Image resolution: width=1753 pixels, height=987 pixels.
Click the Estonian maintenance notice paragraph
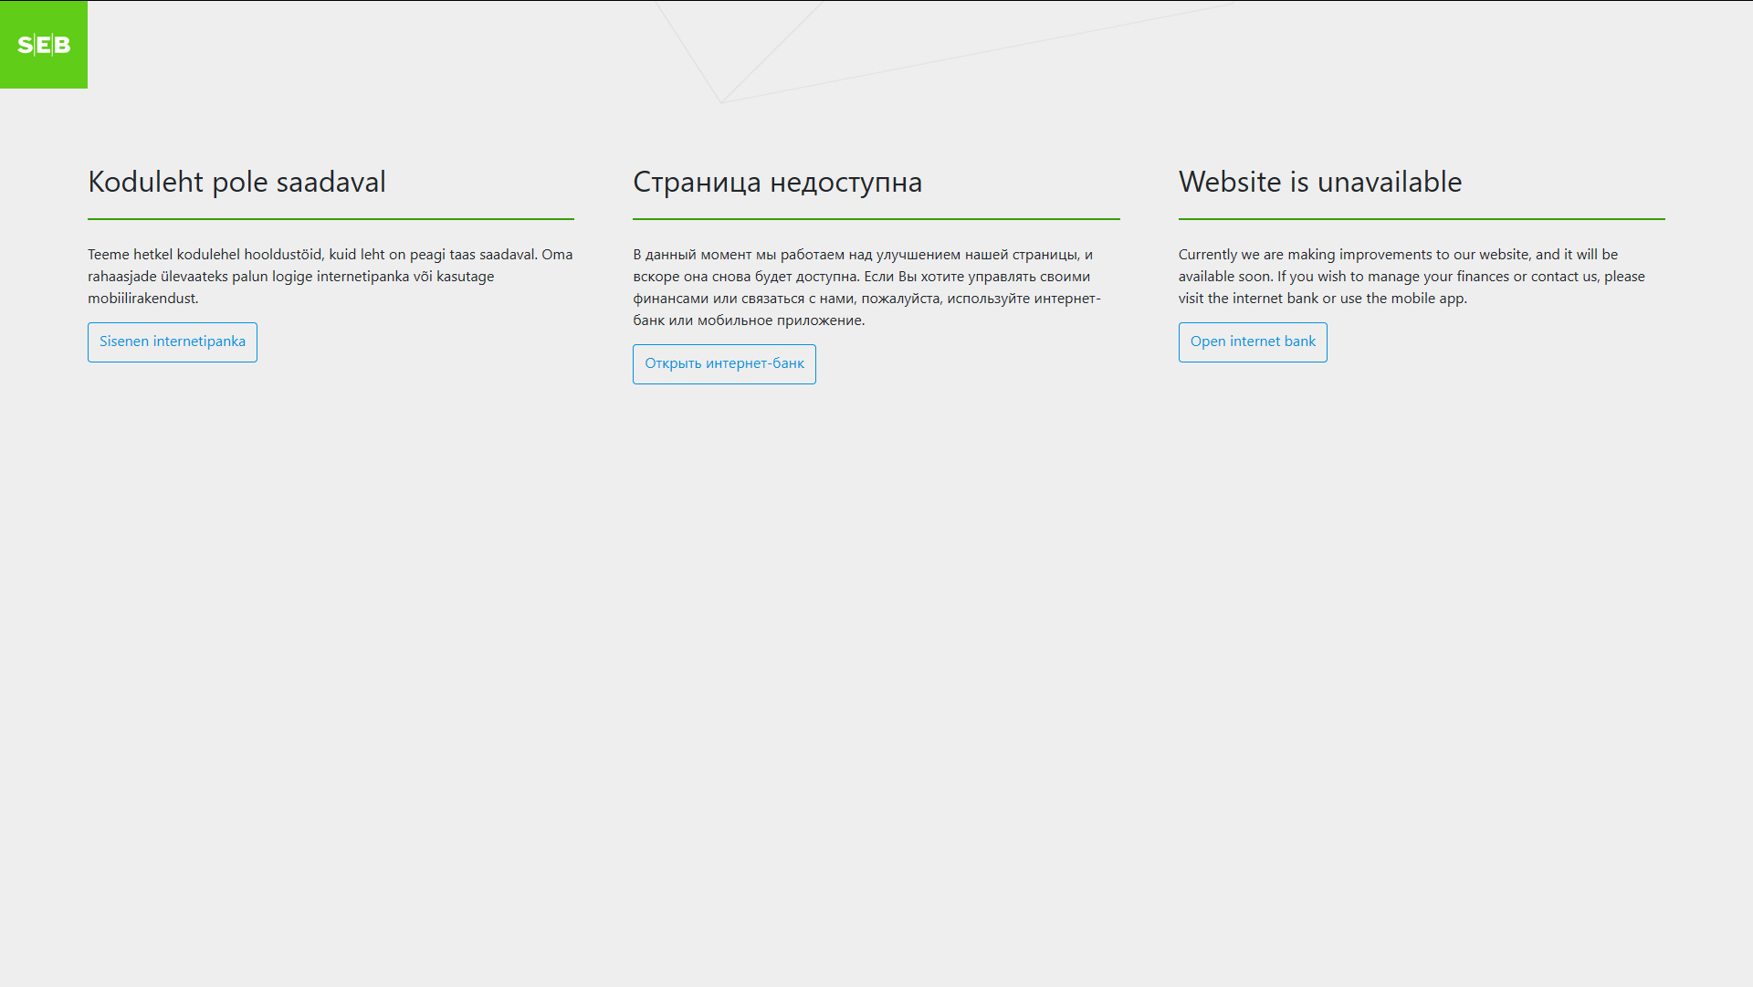330,276
